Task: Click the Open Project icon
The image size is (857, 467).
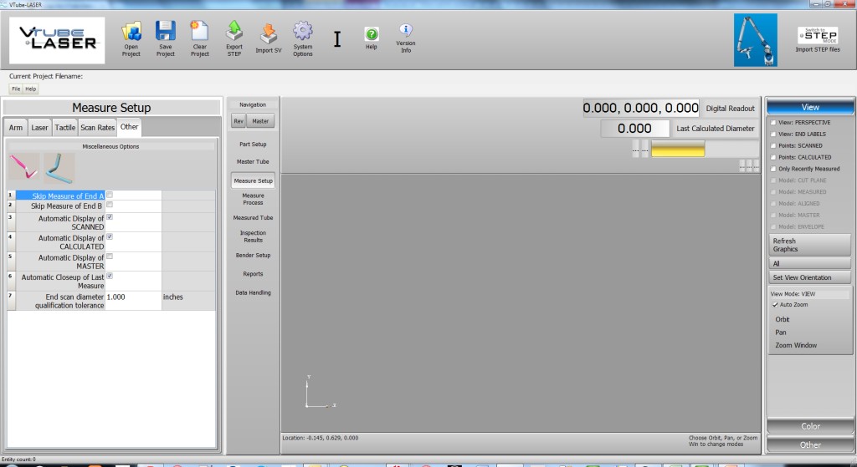Action: 131,33
